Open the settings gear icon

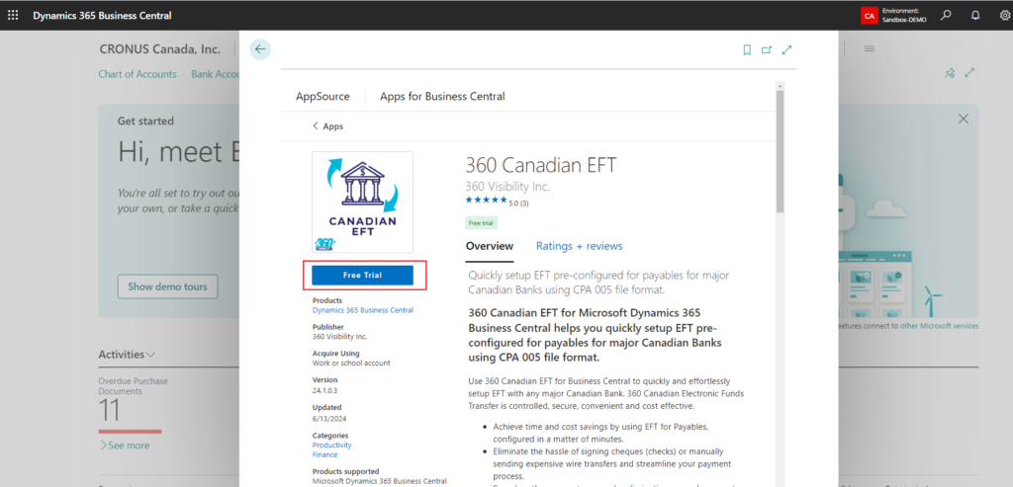[1004, 15]
